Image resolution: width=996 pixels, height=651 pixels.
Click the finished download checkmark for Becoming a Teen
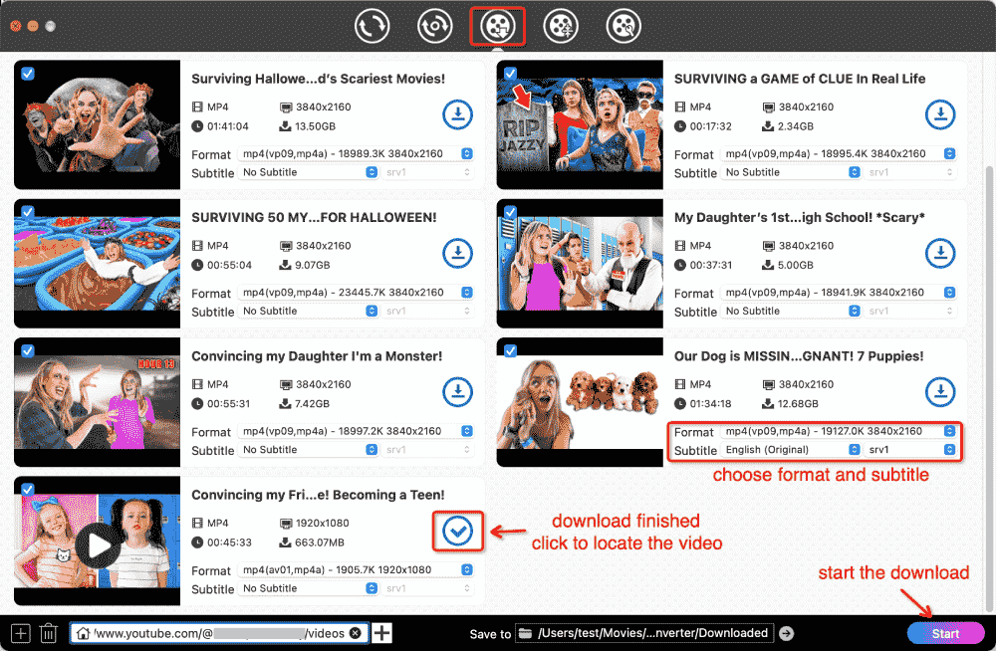pyautogui.click(x=457, y=531)
